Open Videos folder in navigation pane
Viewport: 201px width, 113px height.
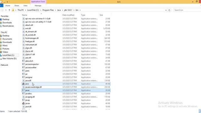5,52
